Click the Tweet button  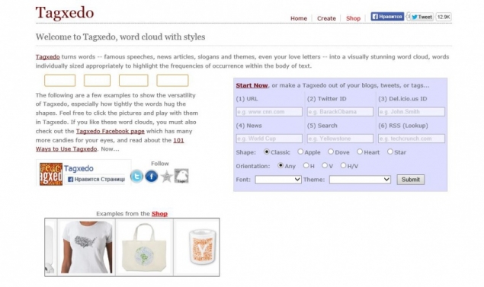421,17
